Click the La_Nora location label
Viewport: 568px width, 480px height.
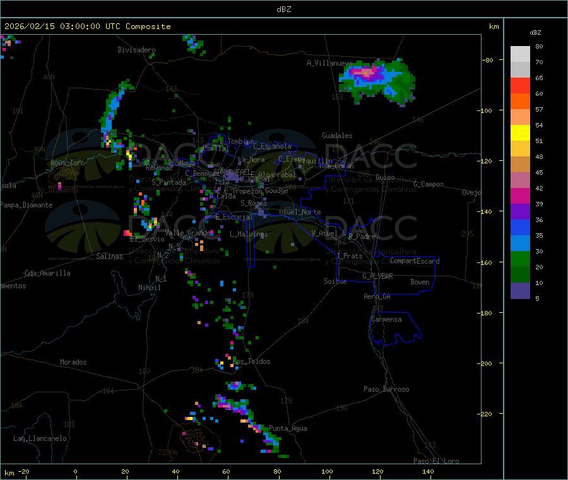pos(251,160)
